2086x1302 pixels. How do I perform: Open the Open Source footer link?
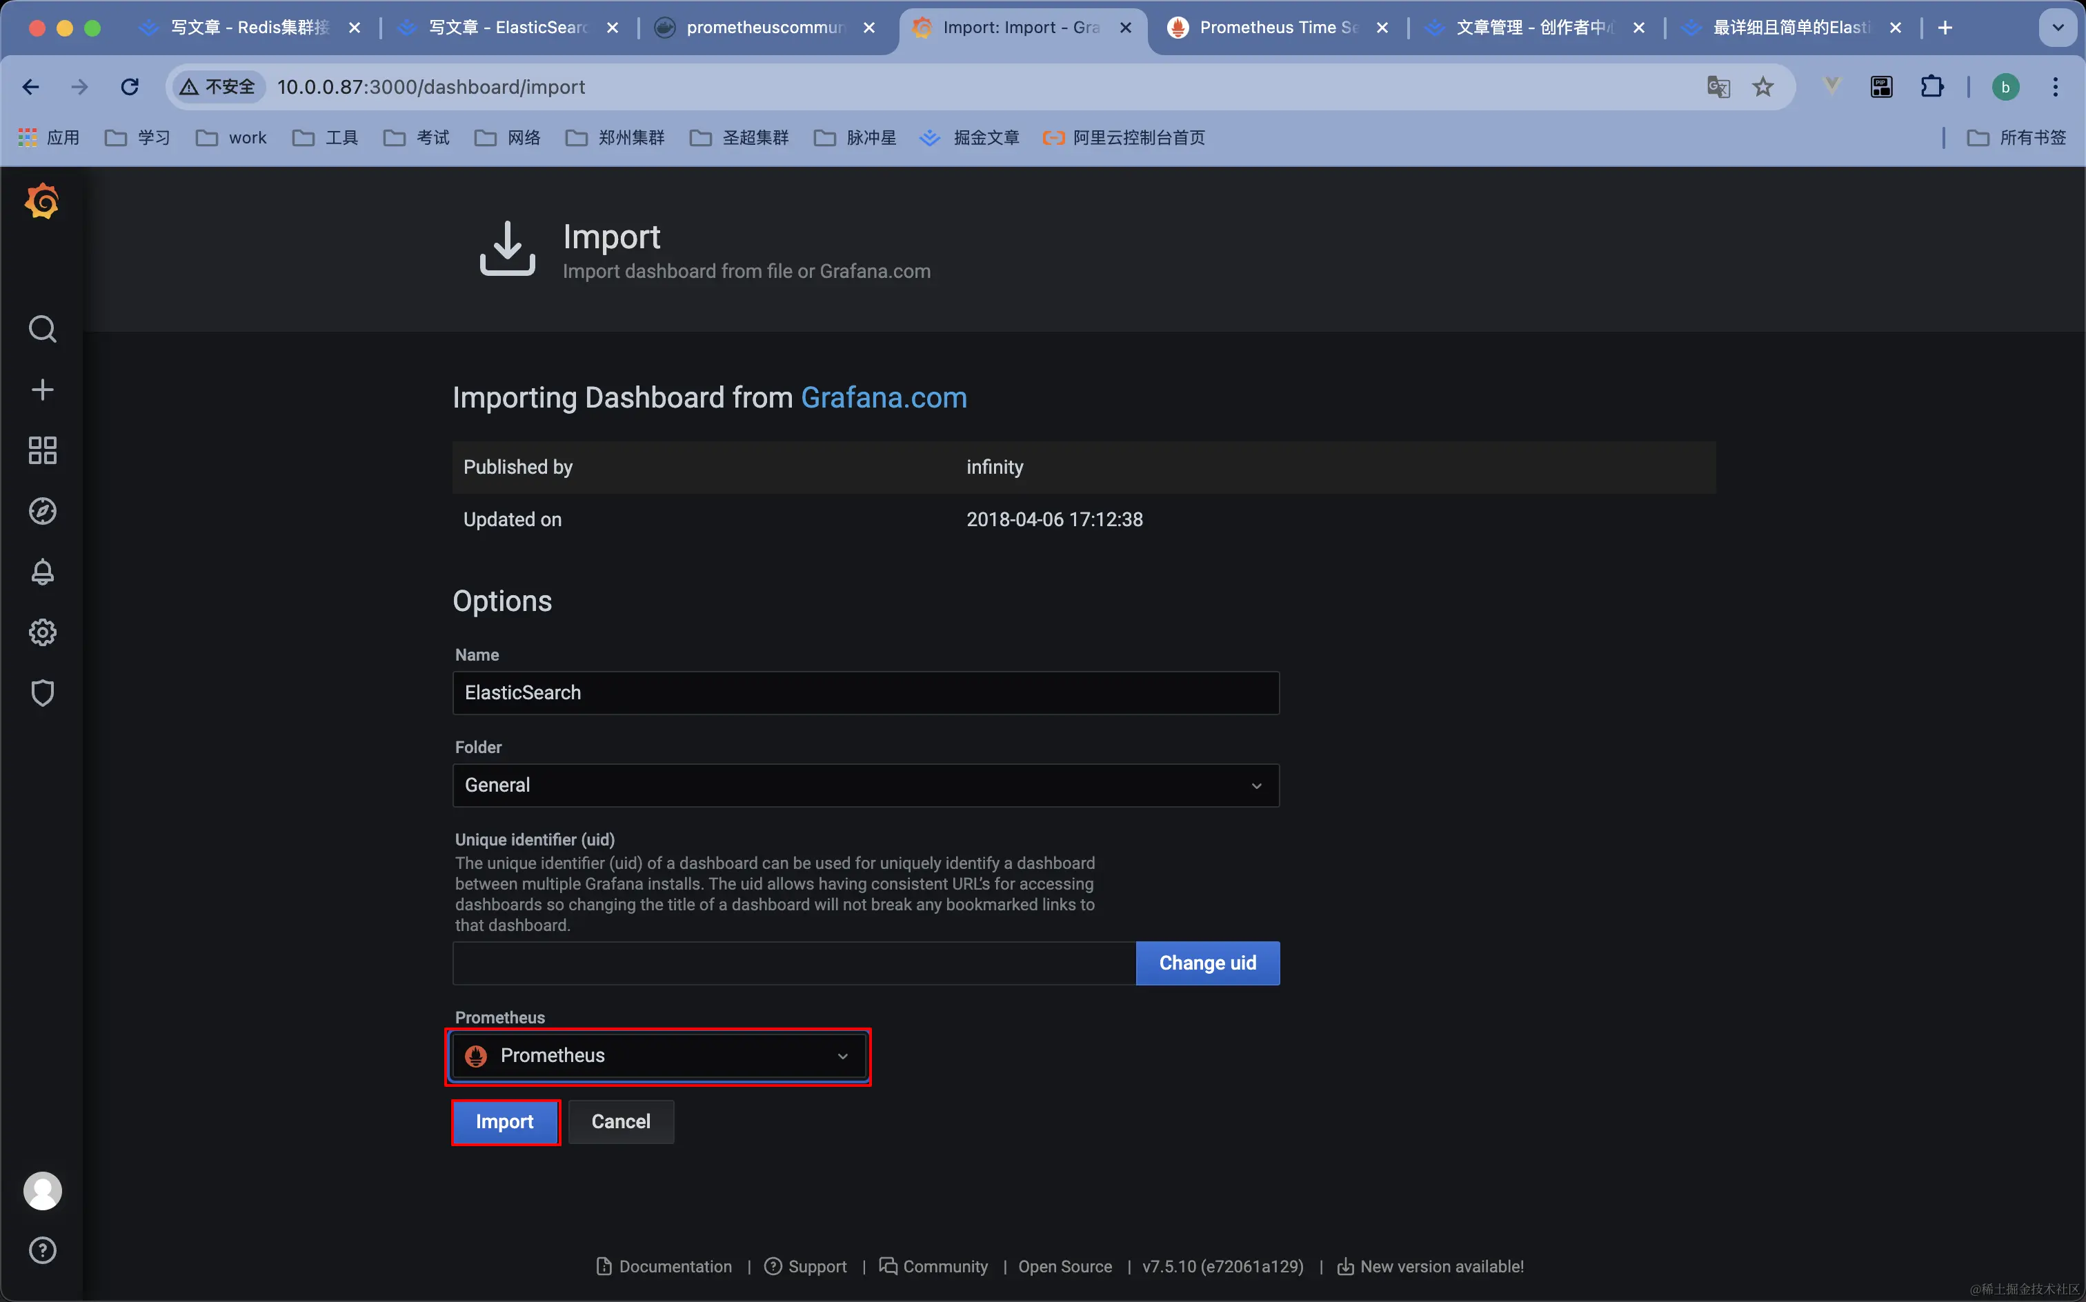[x=1064, y=1267]
